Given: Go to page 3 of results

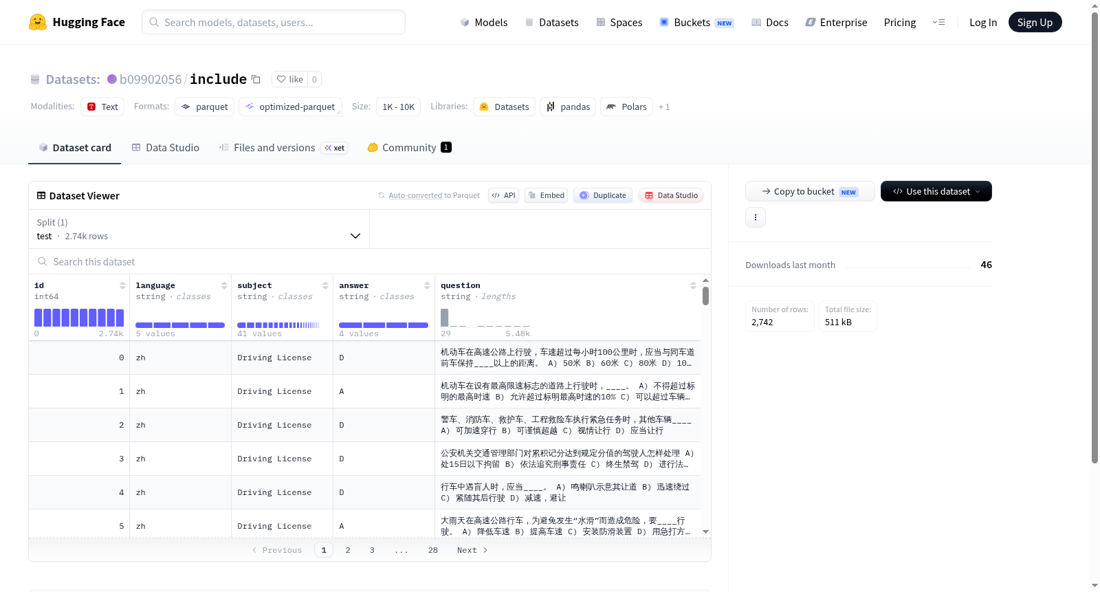Looking at the screenshot, I should tap(372, 550).
